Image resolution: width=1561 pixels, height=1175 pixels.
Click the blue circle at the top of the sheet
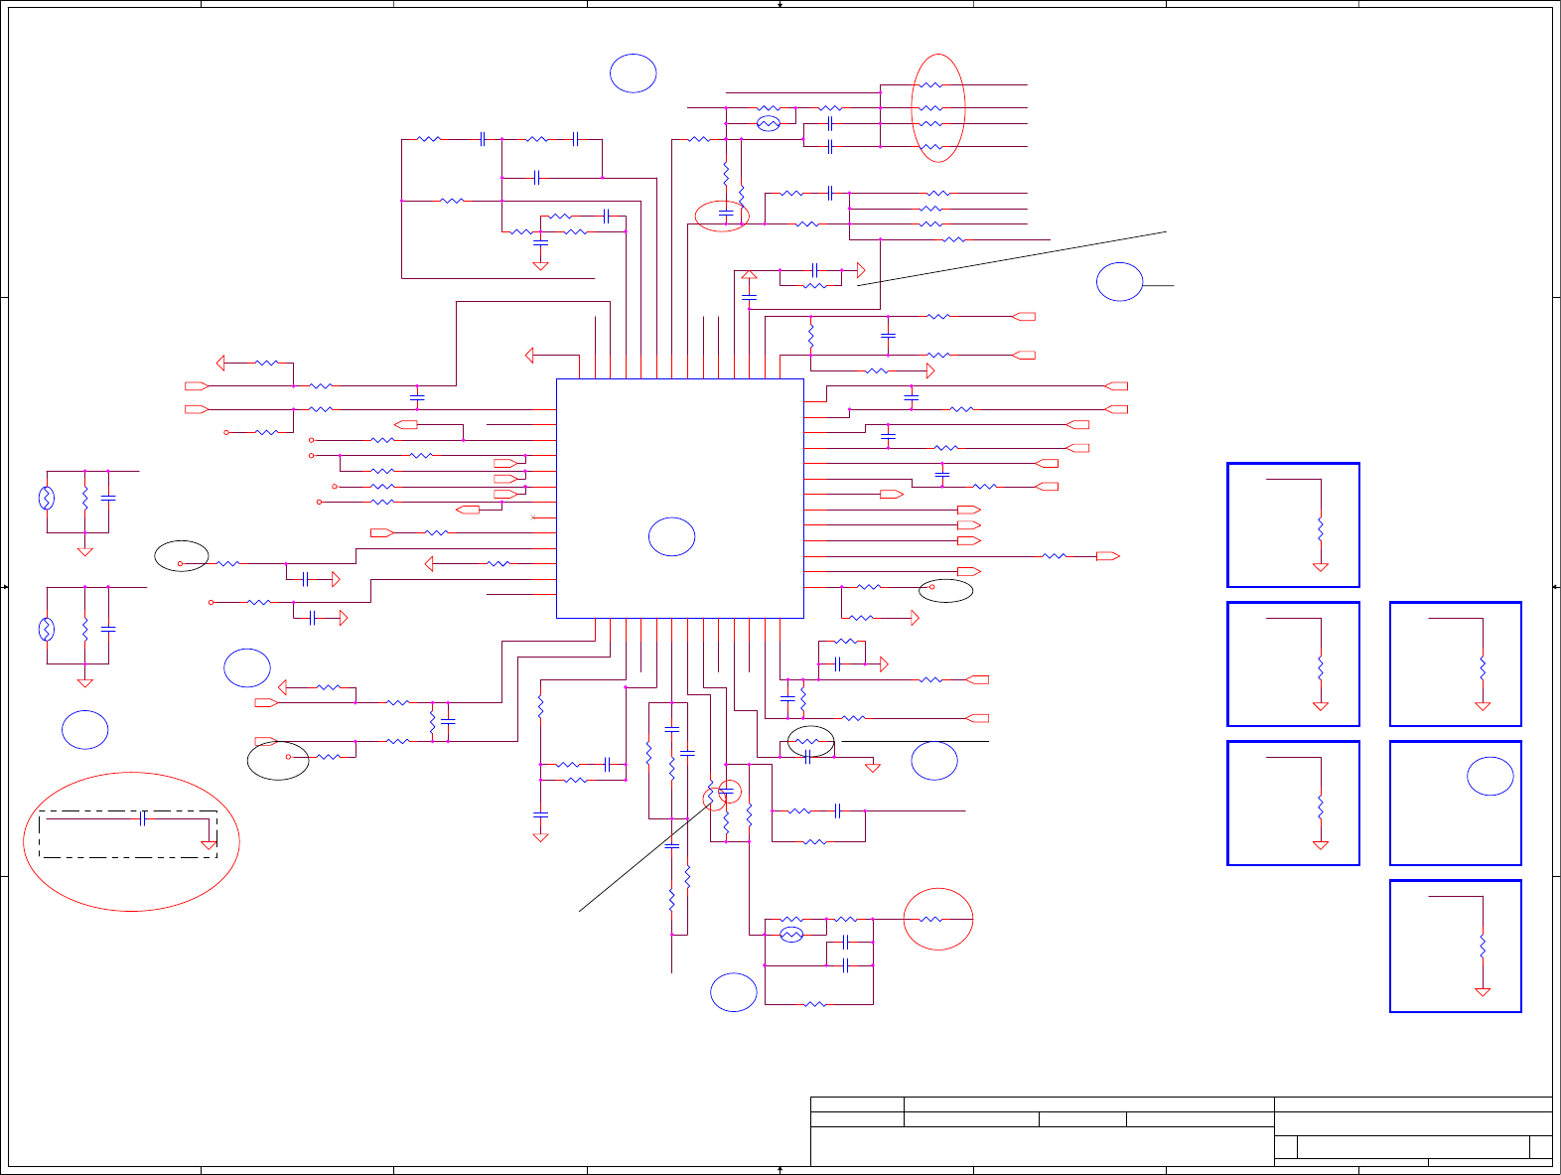633,73
